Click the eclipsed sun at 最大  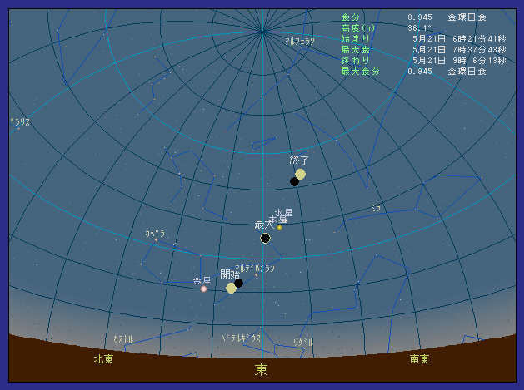[x=265, y=238]
